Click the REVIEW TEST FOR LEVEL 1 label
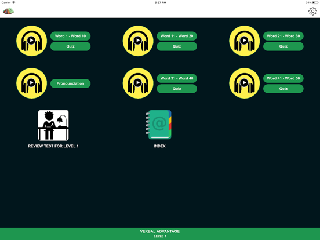Viewport: 320px width, 240px height. point(53,146)
